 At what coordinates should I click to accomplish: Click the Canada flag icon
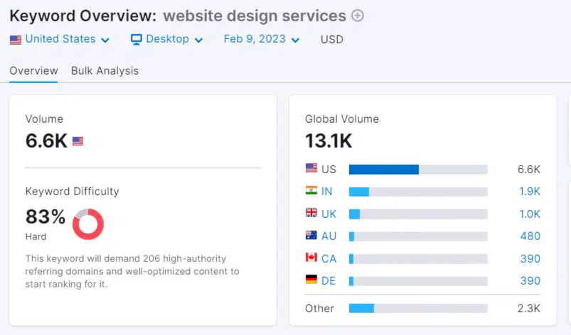[311, 258]
